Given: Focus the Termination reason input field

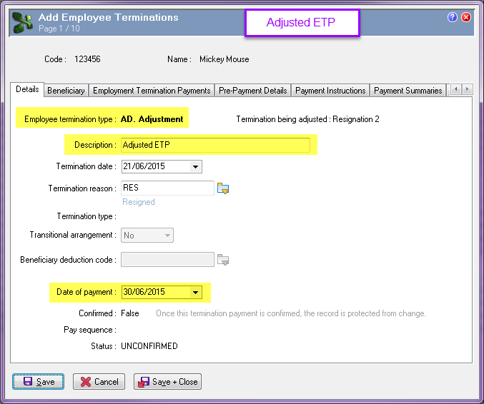Looking at the screenshot, I should click(x=167, y=188).
